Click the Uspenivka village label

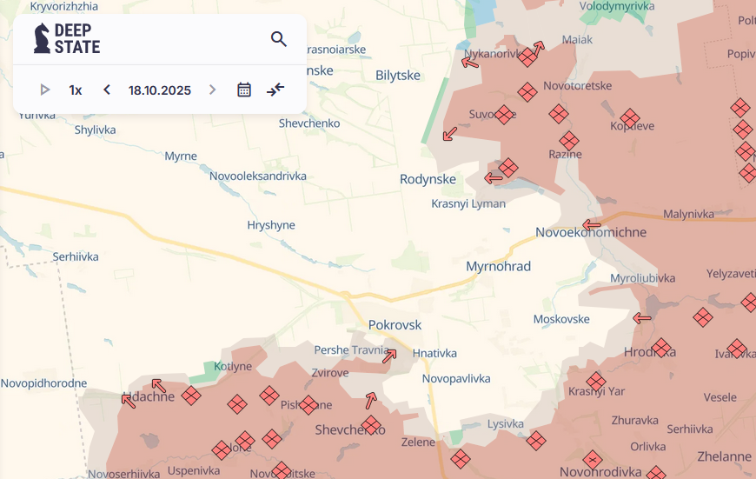coord(194,470)
